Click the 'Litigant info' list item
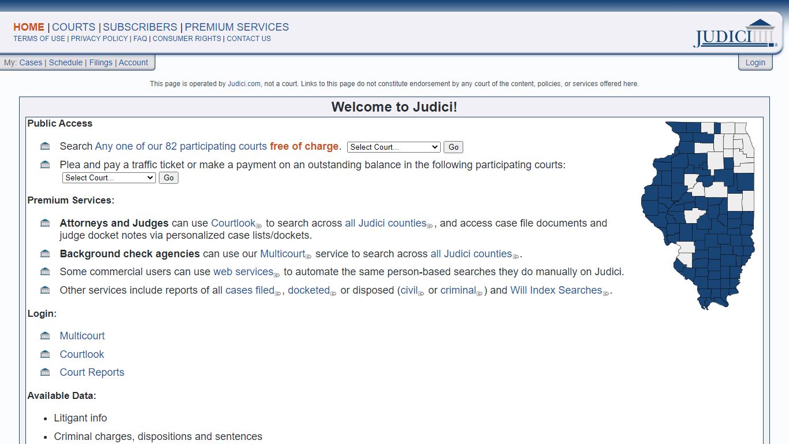This screenshot has height=444, width=789. click(80, 418)
